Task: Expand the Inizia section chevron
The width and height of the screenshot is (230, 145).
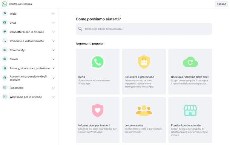Action: coord(54,14)
